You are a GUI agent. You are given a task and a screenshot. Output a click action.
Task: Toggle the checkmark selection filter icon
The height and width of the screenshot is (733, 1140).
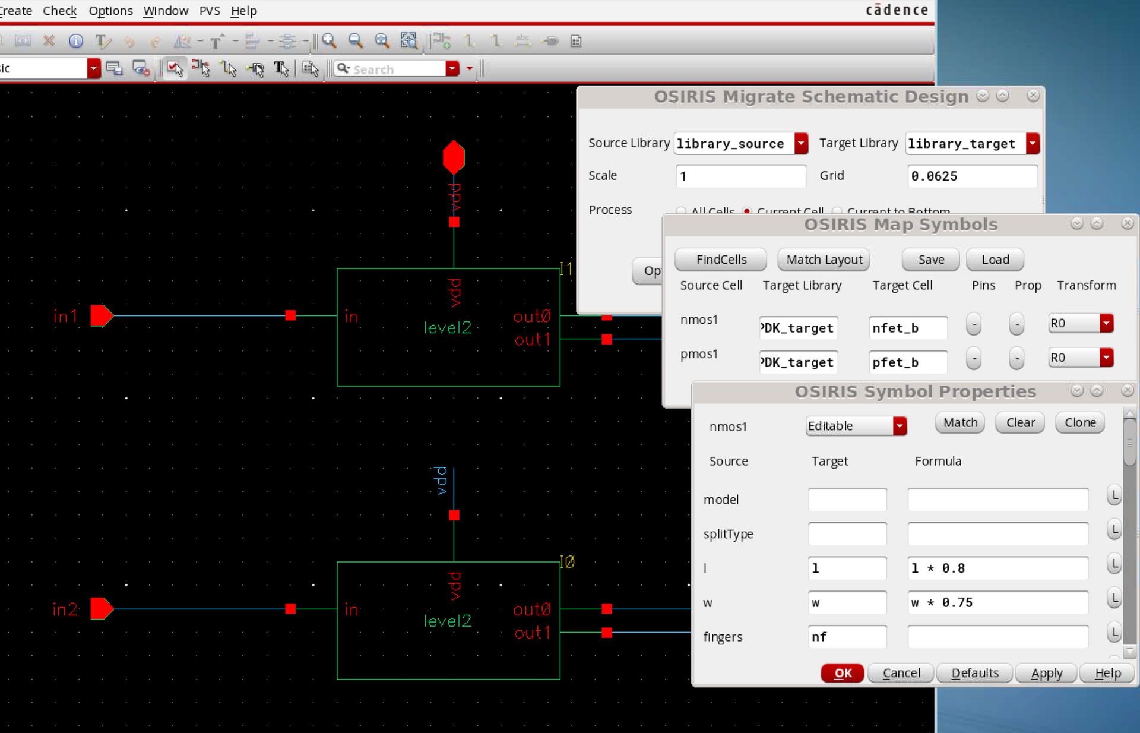point(175,68)
